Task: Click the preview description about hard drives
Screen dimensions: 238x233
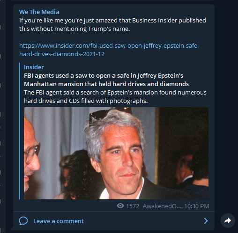Action: click(x=115, y=96)
